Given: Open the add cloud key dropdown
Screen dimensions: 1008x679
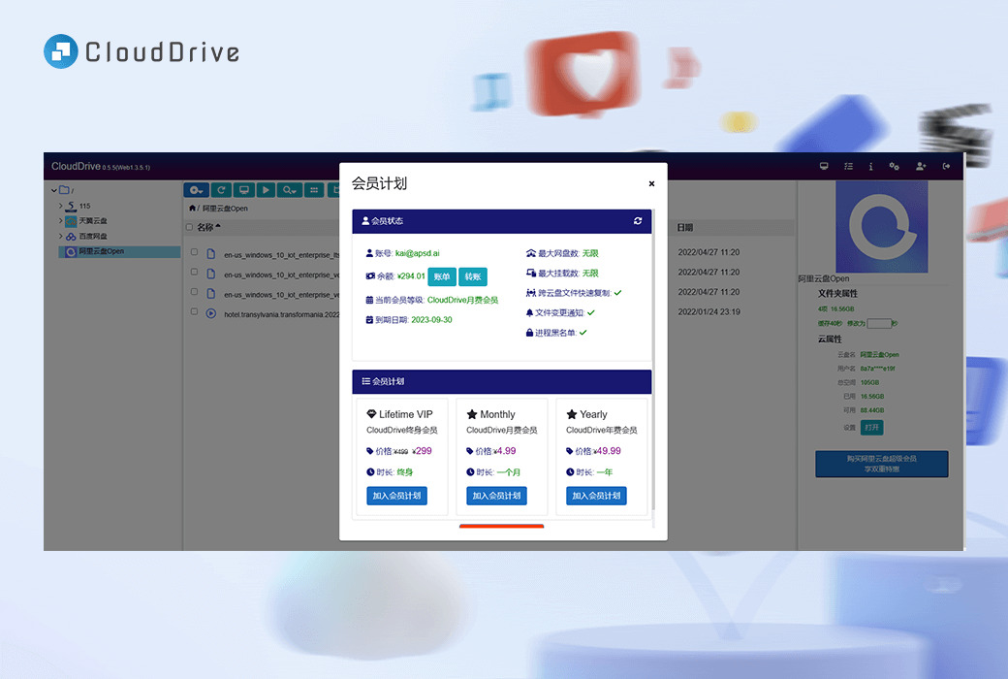Looking at the screenshot, I should [197, 190].
